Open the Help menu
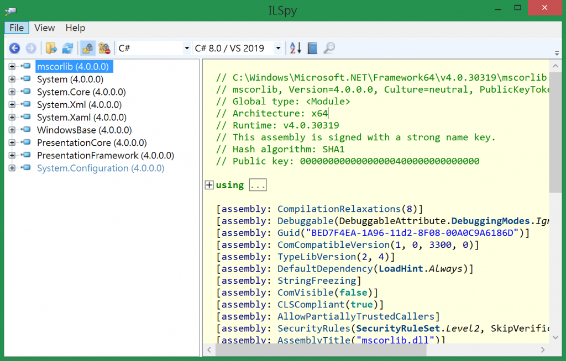The width and height of the screenshot is (566, 361). [x=75, y=28]
